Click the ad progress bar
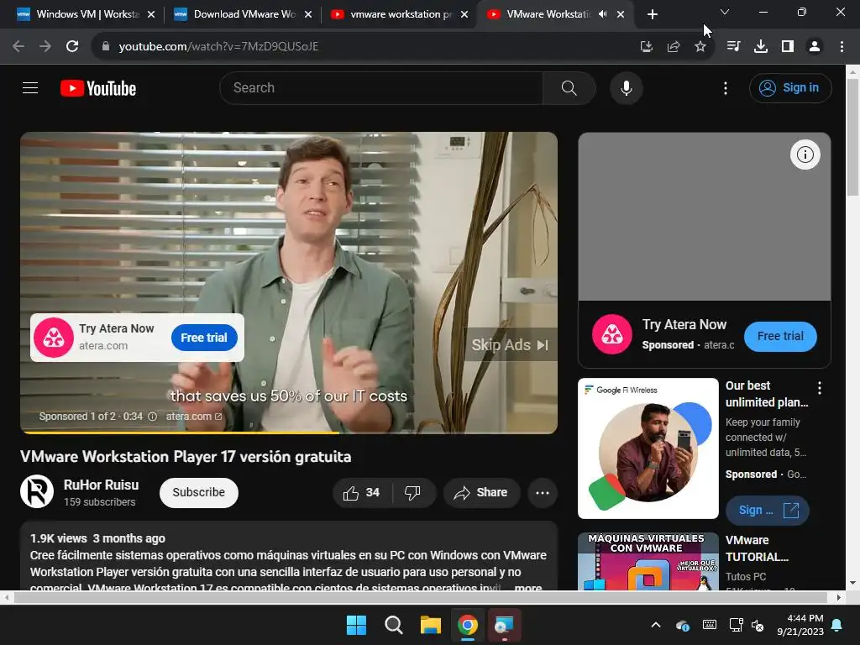The image size is (860, 645). point(289,433)
